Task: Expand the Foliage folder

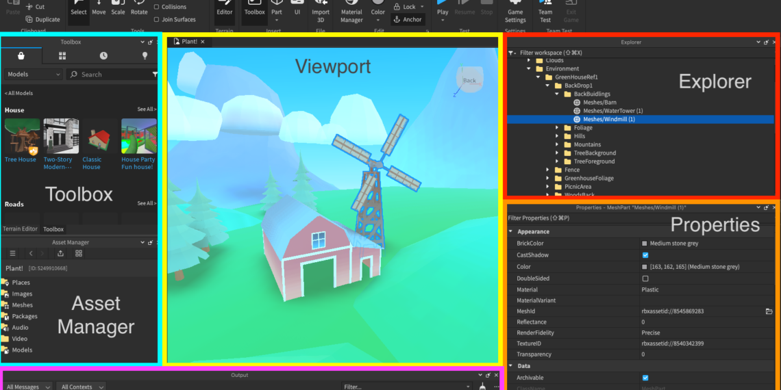Action: [x=557, y=128]
